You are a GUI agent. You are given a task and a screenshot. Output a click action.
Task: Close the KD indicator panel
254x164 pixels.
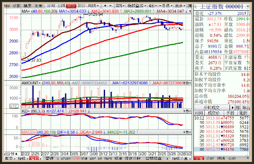(190, 111)
